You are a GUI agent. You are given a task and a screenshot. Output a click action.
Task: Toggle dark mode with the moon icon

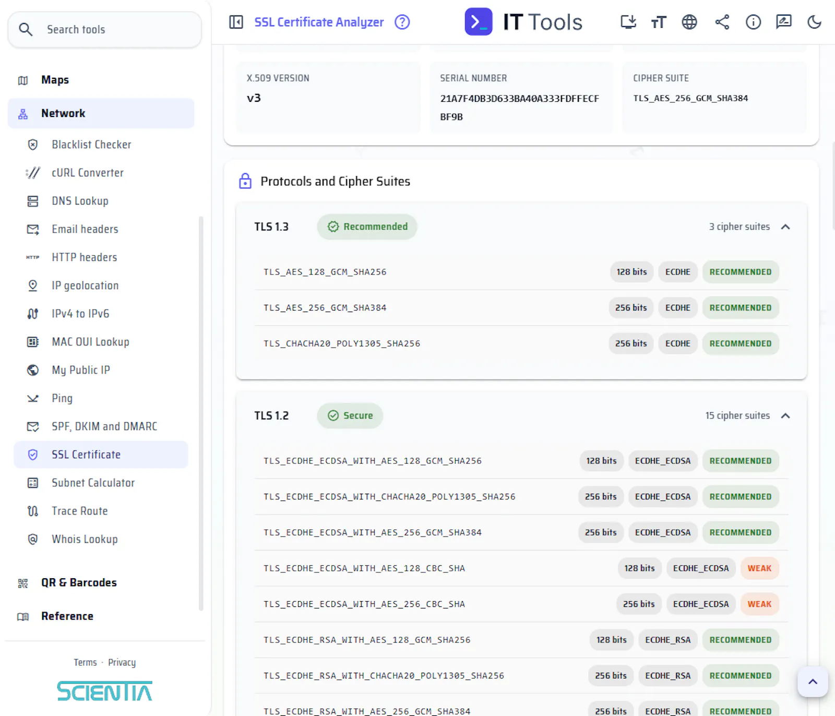coord(815,22)
